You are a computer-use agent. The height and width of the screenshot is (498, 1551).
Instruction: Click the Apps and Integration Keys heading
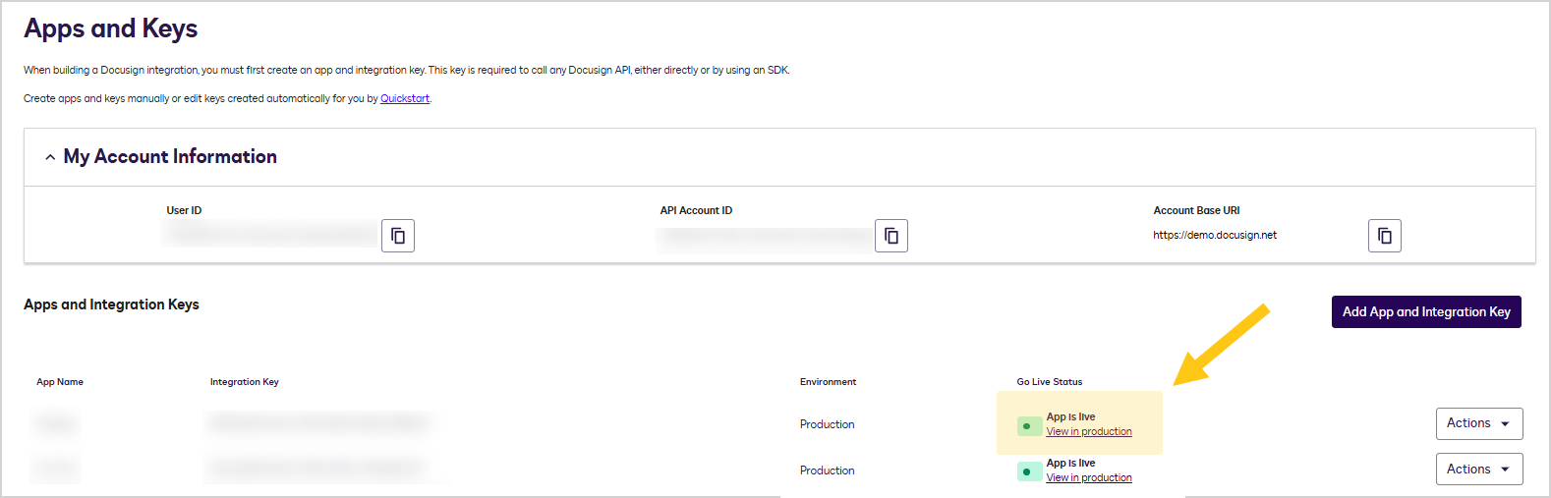click(x=111, y=304)
